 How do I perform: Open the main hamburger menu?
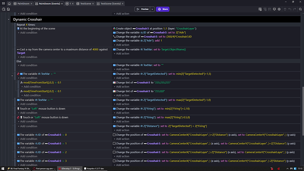pos(3,4)
